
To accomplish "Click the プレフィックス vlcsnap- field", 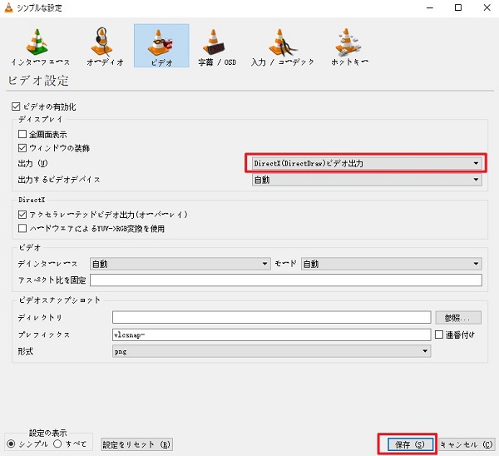I will [x=271, y=335].
